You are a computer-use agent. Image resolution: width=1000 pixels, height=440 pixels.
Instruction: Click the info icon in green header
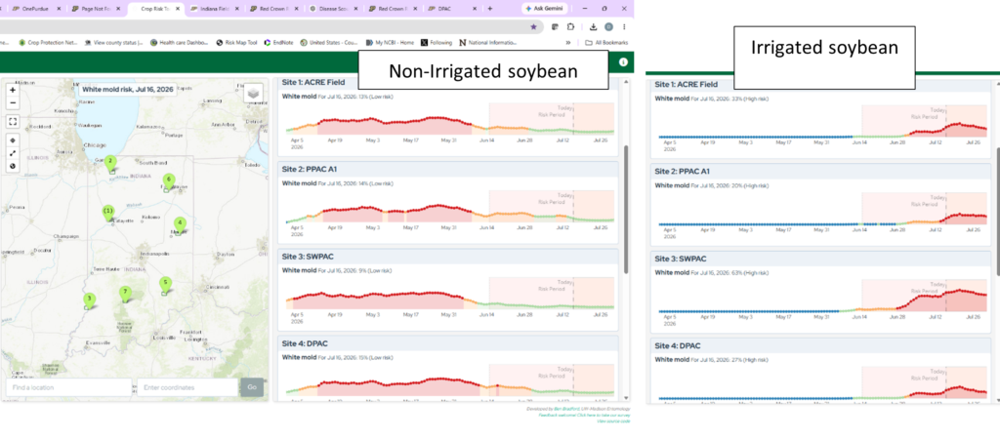(623, 62)
